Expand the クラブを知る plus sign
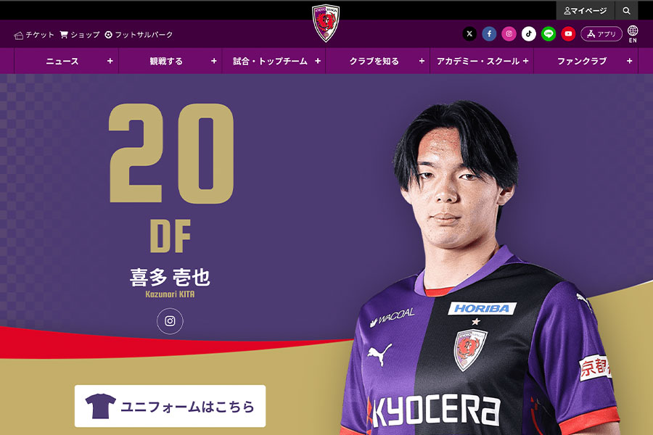Viewport: 653px width, 435px height. click(422, 61)
